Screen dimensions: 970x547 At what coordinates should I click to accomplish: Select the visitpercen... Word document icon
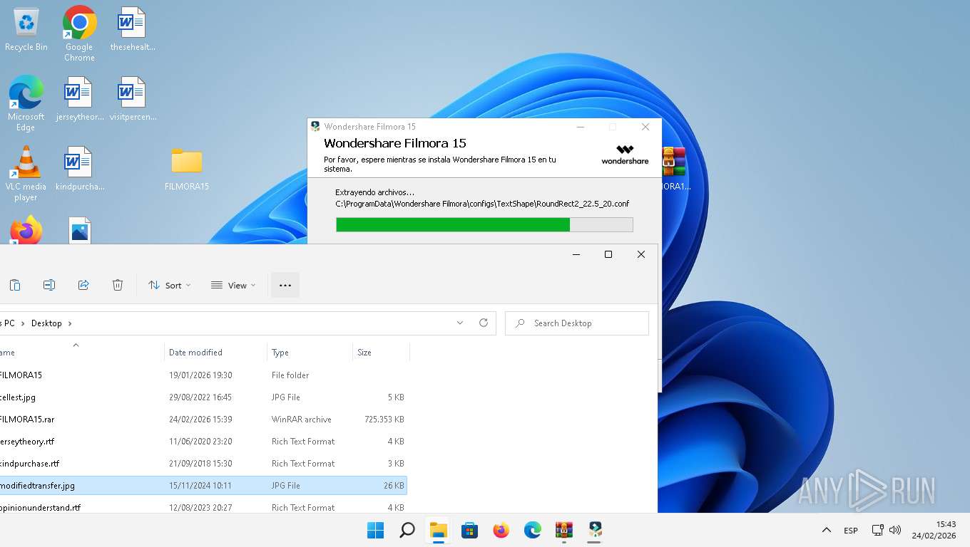133,99
